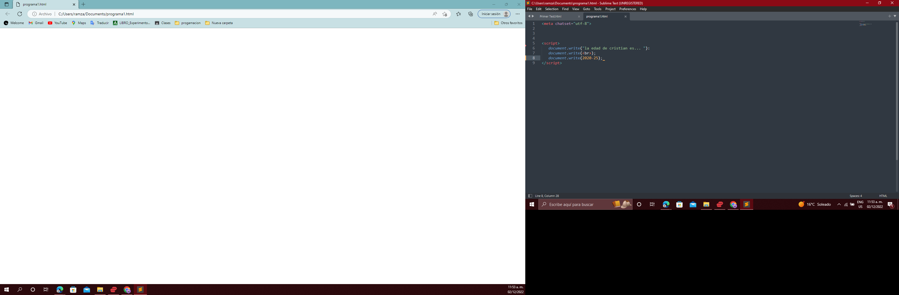Expand the progamacion bookmarks folder
Screen dimensions: 899x295
[x=188, y=23]
